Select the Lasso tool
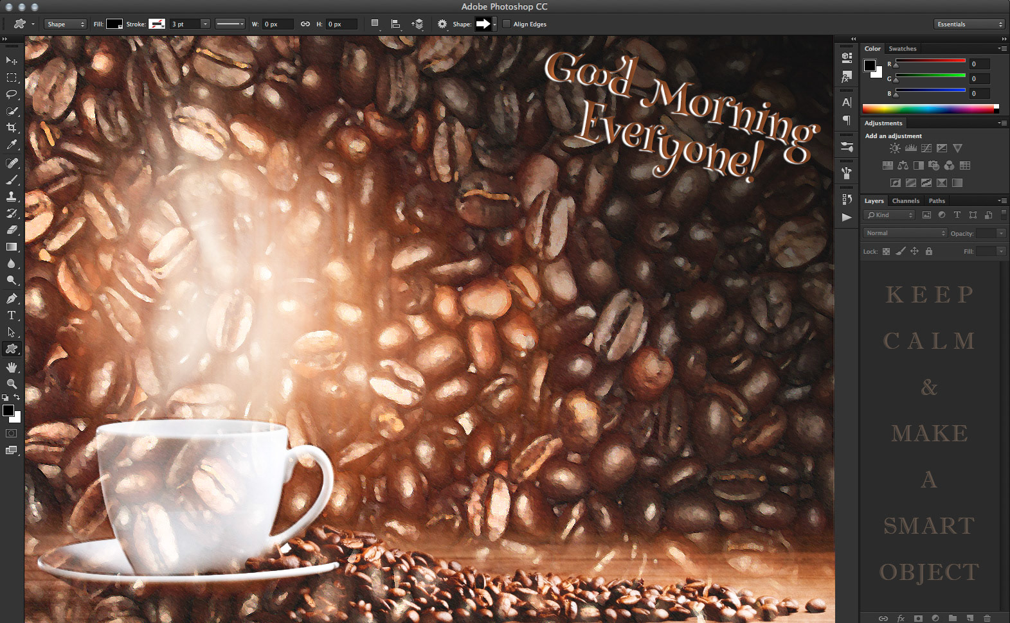This screenshot has height=623, width=1010. click(12, 94)
